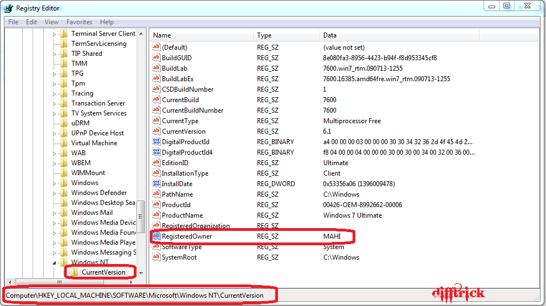Click the TMM folder icon
Screen dimensions: 546x306
(x=64, y=64)
